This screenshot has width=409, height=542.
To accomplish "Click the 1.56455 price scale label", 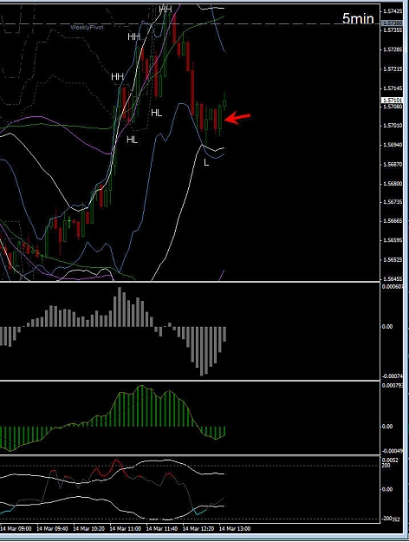I will [x=393, y=278].
